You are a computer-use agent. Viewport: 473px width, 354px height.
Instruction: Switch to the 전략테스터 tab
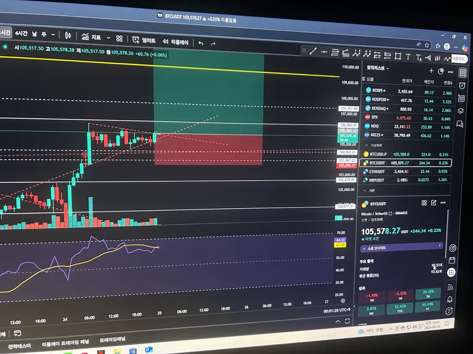(19, 346)
